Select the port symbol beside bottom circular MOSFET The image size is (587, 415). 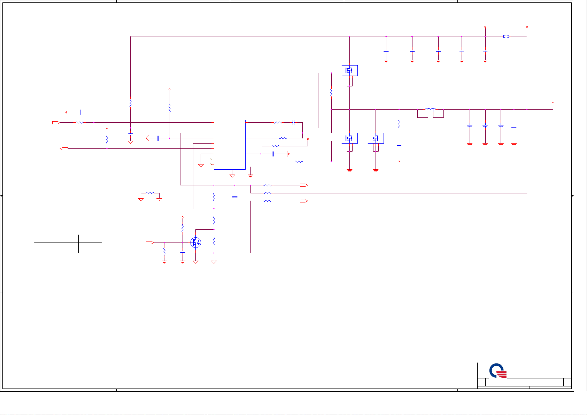pos(150,243)
